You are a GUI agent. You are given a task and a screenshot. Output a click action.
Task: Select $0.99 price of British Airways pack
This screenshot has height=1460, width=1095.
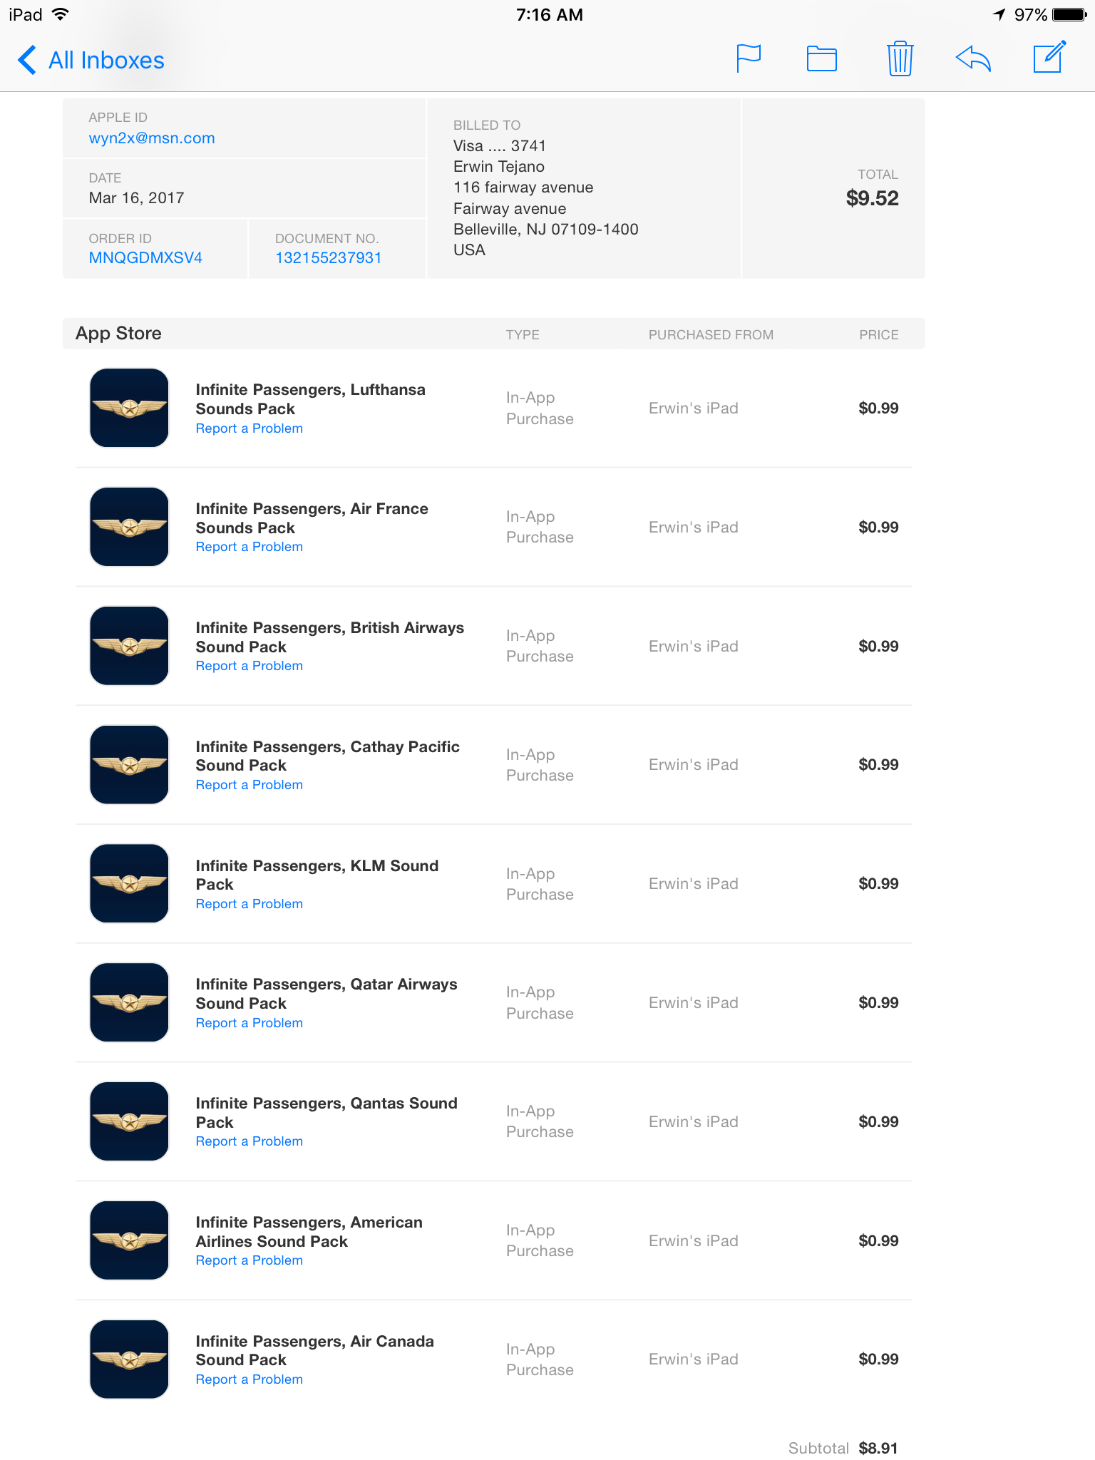click(x=878, y=646)
